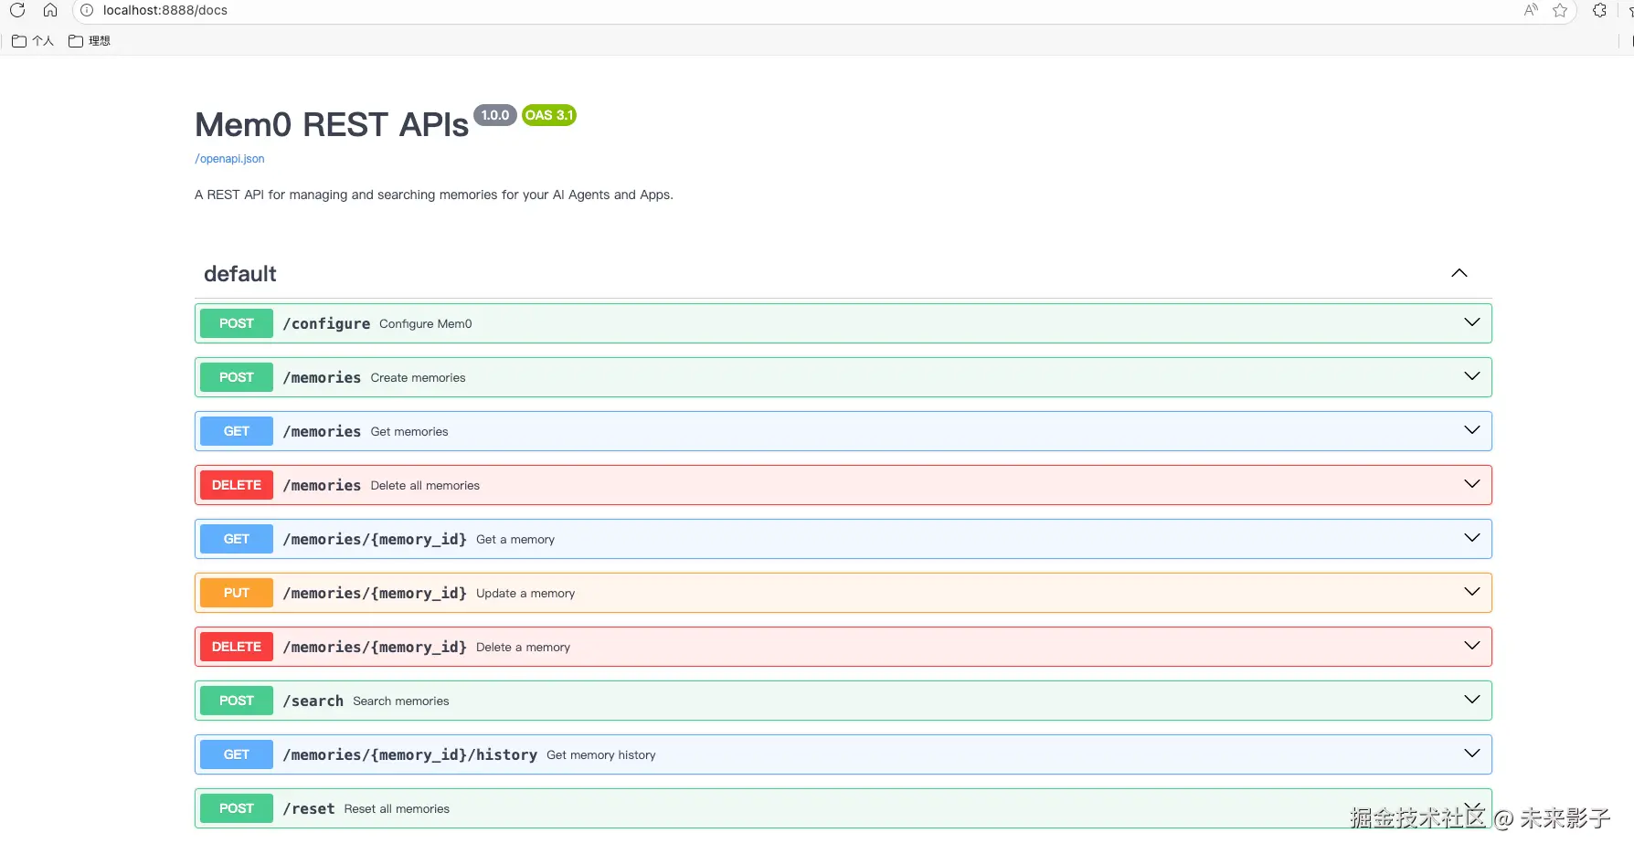Click the read aloud icon in address bar
The height and width of the screenshot is (854, 1634).
[x=1531, y=10]
